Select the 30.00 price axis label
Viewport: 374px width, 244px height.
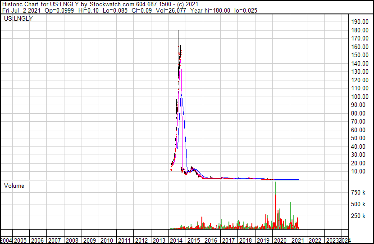(358, 155)
